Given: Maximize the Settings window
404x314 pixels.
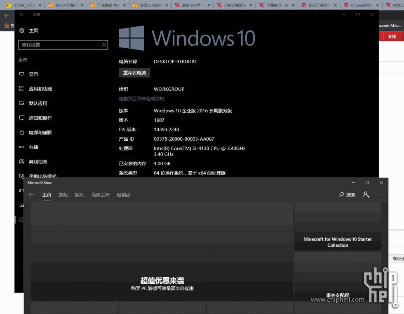Looking at the screenshot, I should (x=358, y=15).
